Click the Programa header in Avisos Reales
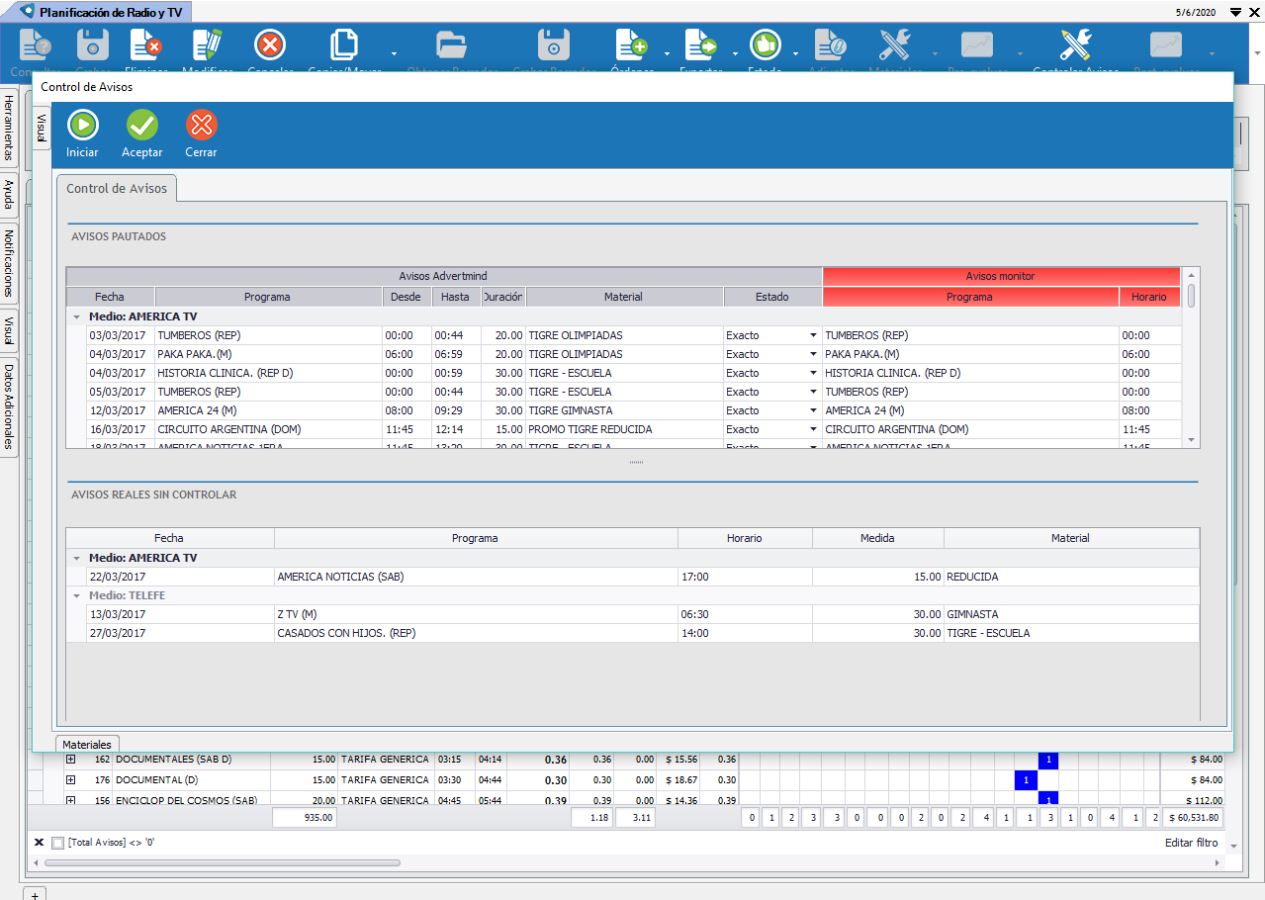Screen dimensions: 1265x900 point(475,538)
